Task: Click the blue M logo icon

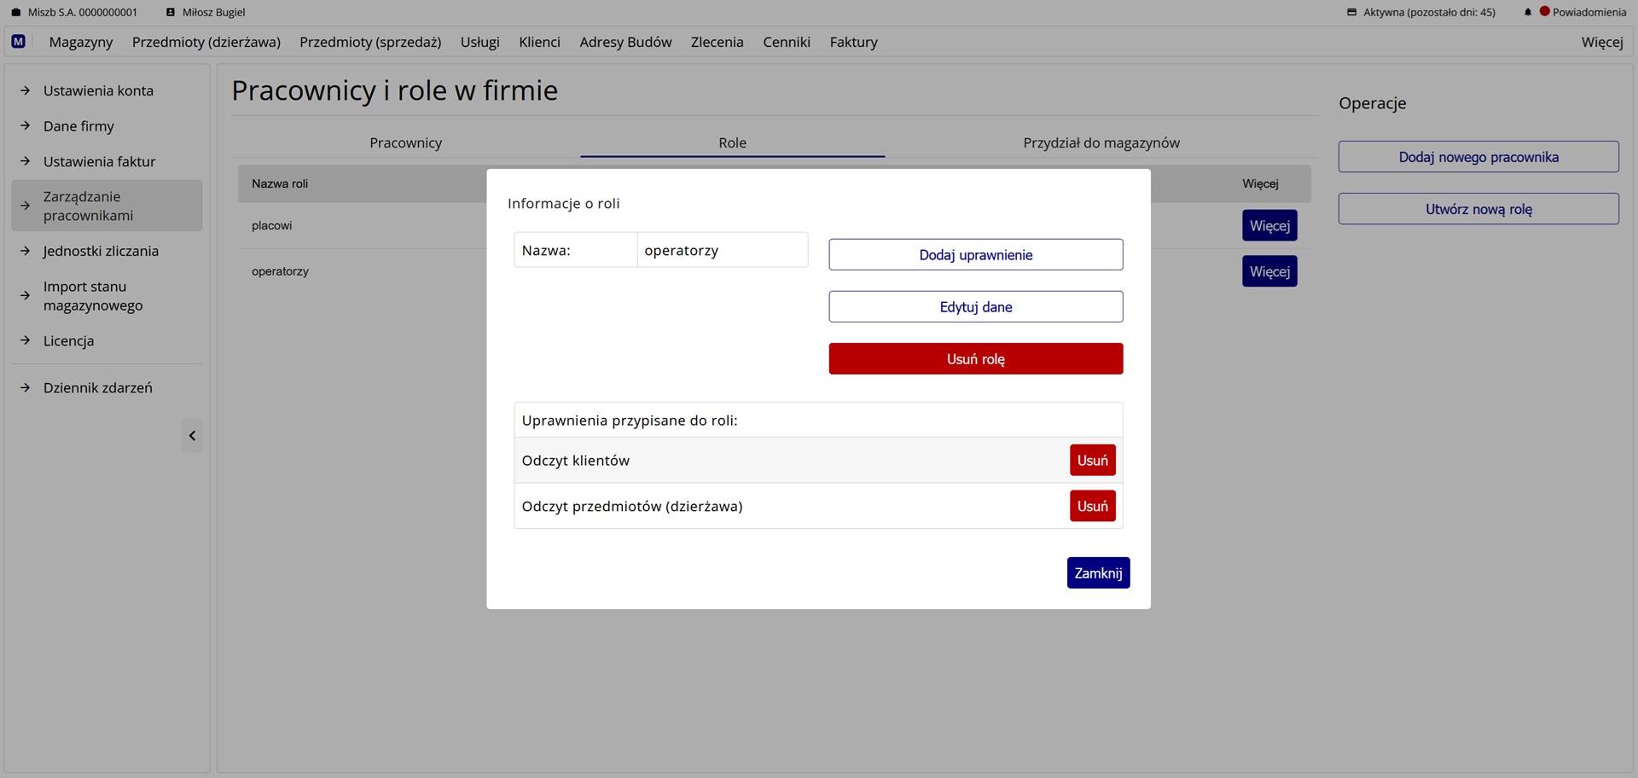Action: pos(18,42)
